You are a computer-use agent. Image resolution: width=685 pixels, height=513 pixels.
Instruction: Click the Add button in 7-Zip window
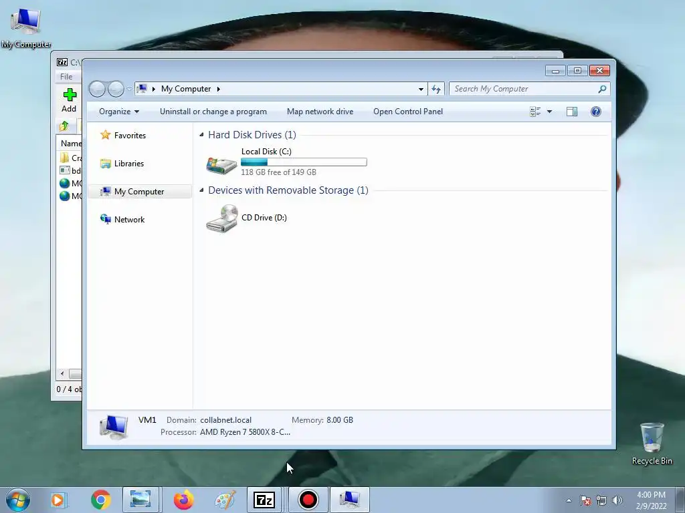pyautogui.click(x=69, y=100)
